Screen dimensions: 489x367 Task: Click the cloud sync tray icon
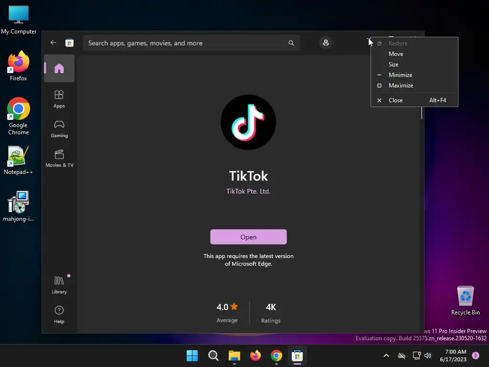pos(401,356)
